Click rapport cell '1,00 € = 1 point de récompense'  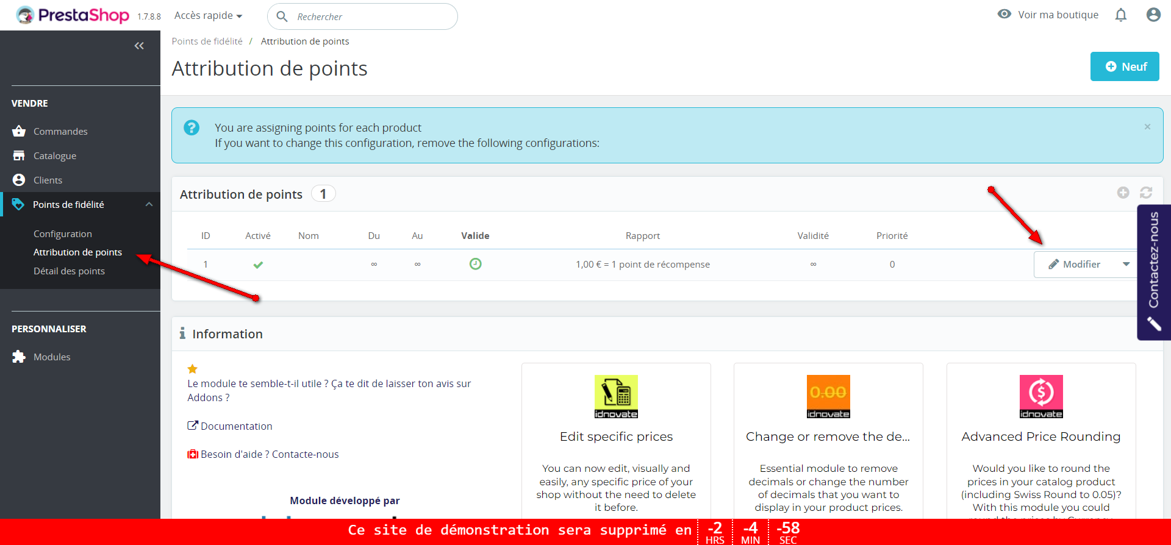coord(643,264)
